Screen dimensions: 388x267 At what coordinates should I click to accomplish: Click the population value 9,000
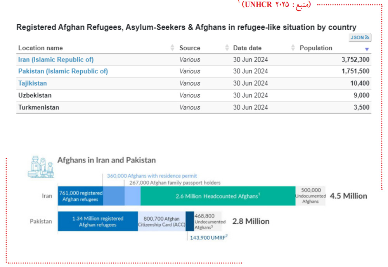point(361,95)
